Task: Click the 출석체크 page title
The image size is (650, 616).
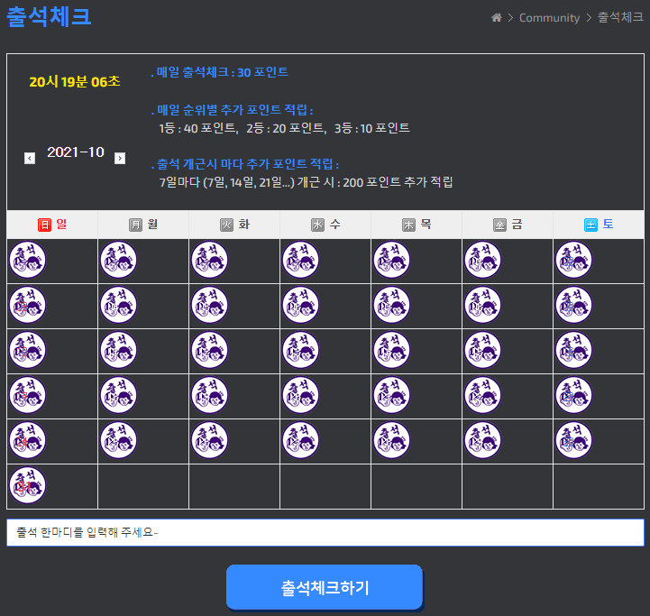Action: click(x=49, y=16)
